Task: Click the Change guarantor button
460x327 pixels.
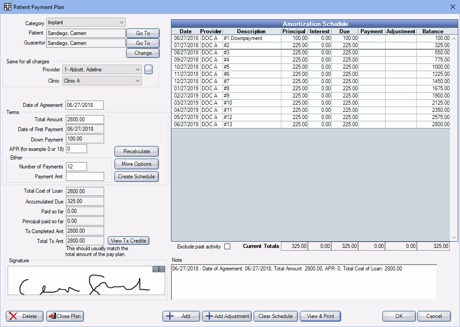Action: 143,53
